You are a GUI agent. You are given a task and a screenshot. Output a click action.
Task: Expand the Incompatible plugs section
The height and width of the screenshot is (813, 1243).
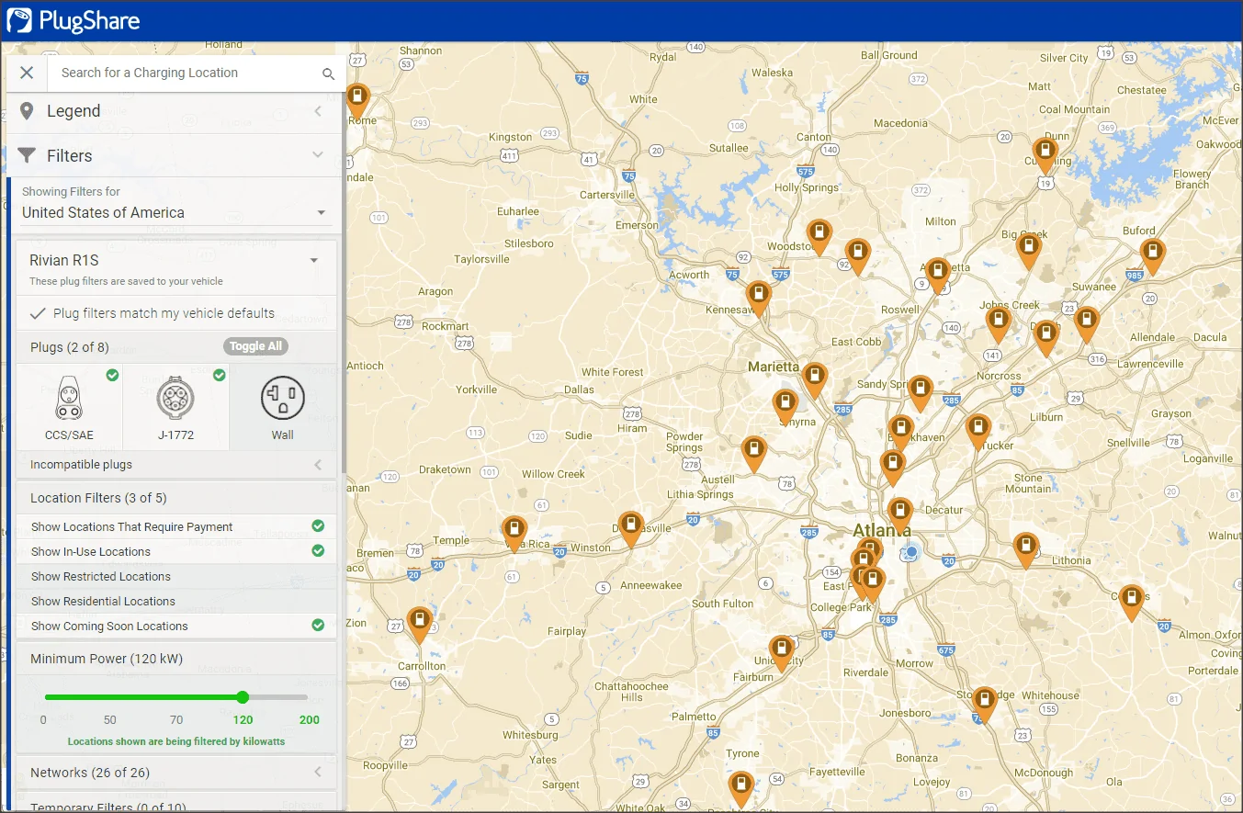176,465
